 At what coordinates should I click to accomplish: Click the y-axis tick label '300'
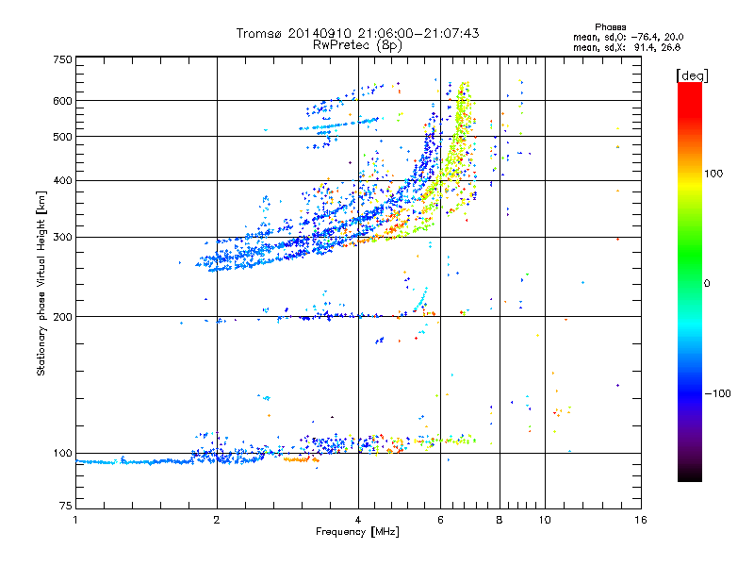pos(62,238)
